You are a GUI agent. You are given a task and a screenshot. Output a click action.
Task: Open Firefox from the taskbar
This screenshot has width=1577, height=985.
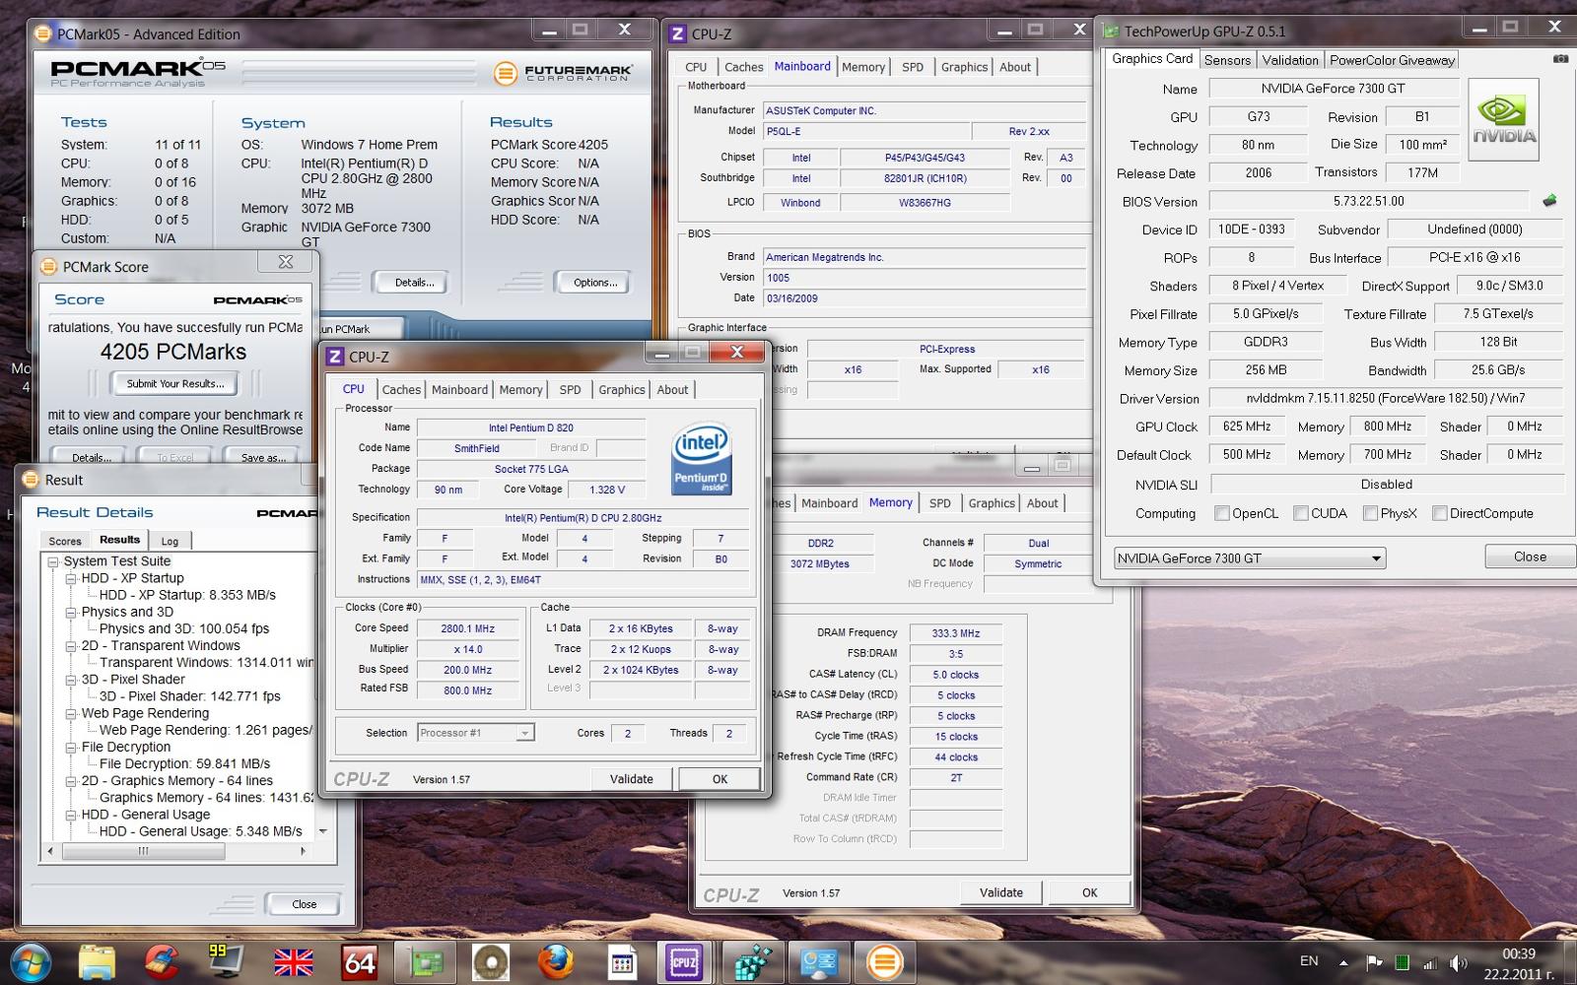[556, 962]
